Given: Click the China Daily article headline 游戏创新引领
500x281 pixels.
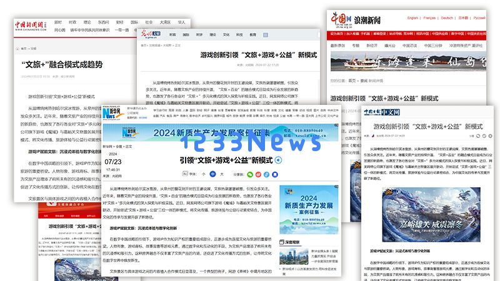Looking at the screenshot, I should coord(428,127).
